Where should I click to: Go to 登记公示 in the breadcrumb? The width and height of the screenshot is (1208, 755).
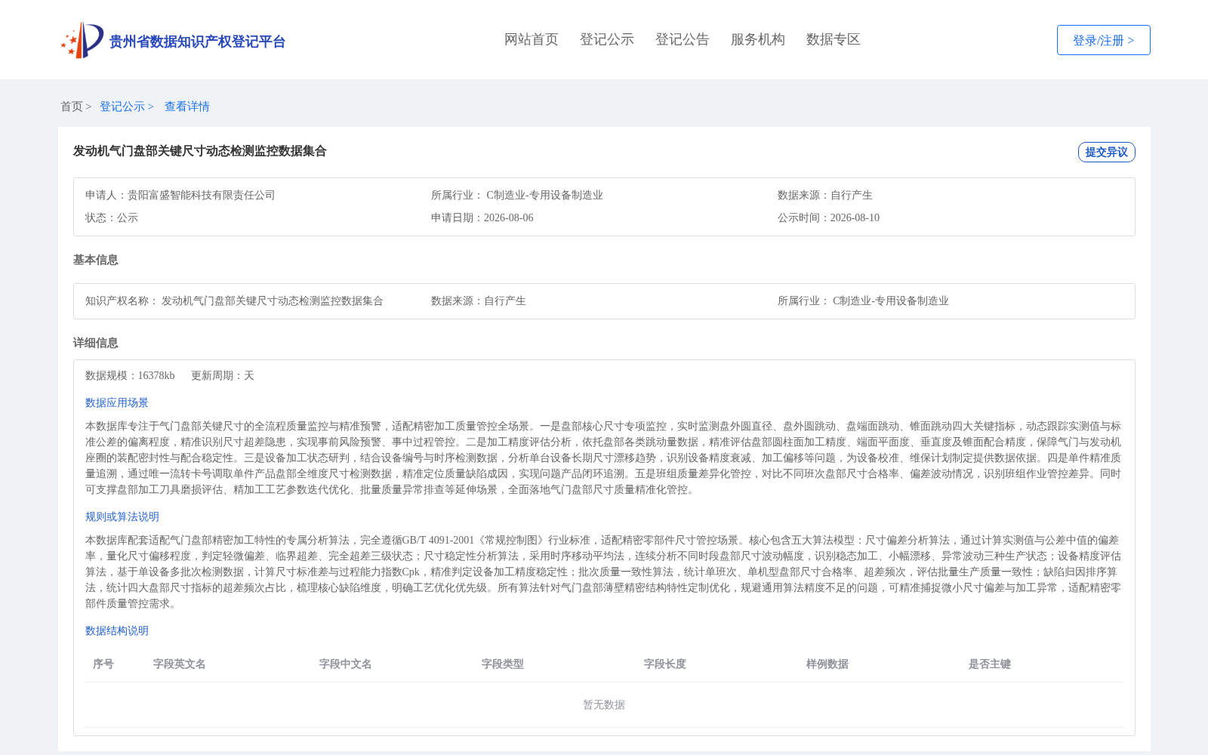(122, 106)
